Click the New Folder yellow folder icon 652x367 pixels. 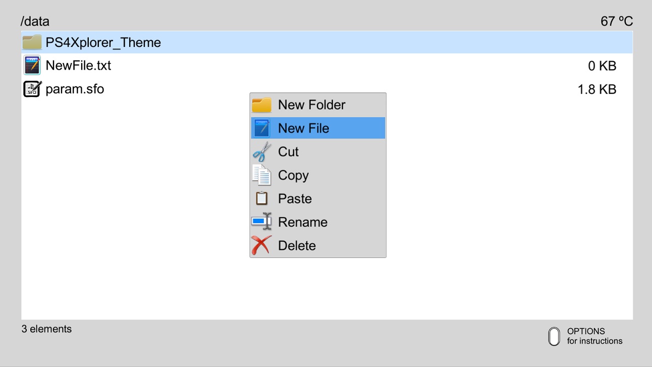pyautogui.click(x=261, y=105)
